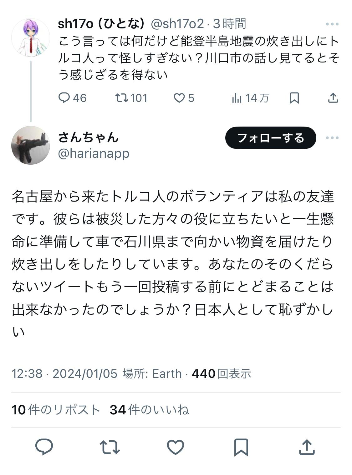Bookmark sh17o's original tweet
This screenshot has height=475, width=352.
pyautogui.click(x=294, y=98)
